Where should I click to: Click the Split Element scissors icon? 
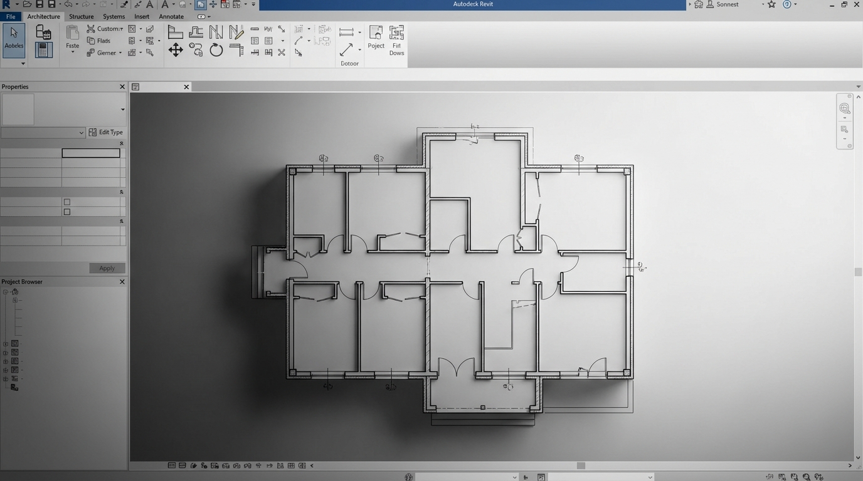(282, 52)
